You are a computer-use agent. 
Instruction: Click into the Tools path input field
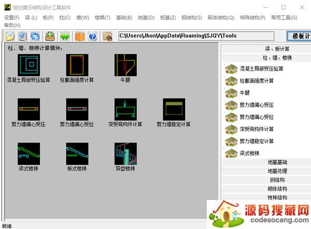click(196, 36)
